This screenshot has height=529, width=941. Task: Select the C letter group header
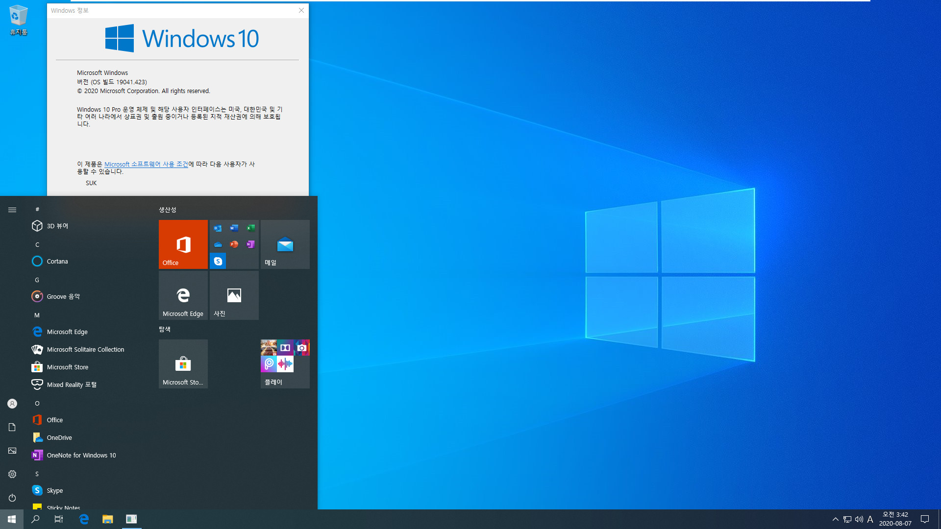click(x=37, y=244)
